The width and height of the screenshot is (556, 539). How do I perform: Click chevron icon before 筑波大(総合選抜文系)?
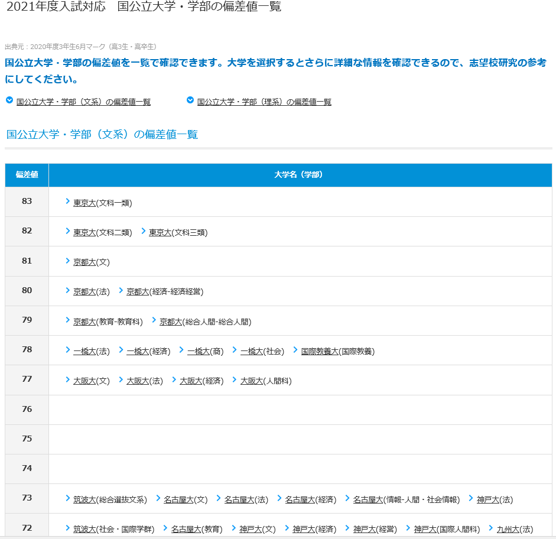[68, 498]
